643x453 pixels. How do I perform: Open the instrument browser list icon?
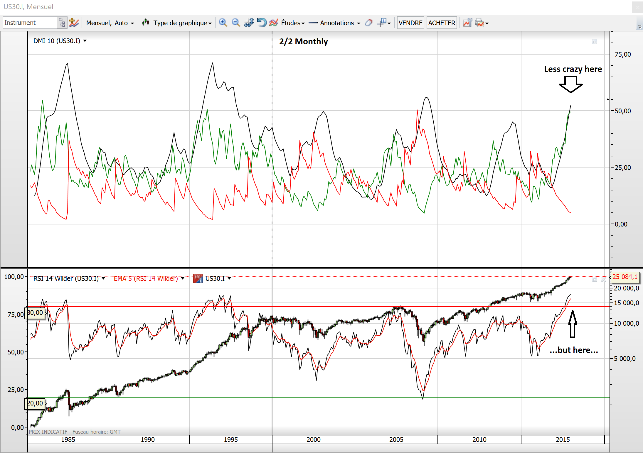tap(62, 23)
